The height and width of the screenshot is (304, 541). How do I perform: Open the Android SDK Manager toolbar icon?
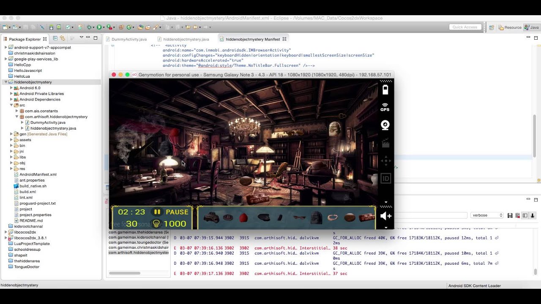51,27
